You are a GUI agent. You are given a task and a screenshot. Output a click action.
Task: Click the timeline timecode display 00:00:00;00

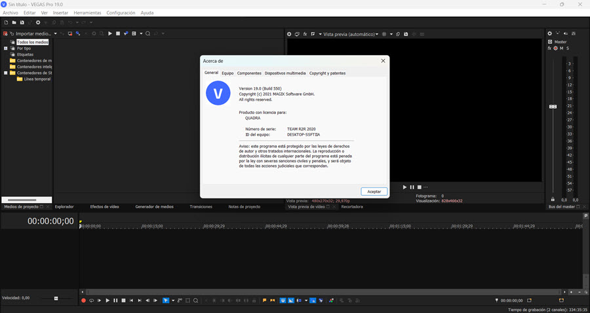click(50, 221)
